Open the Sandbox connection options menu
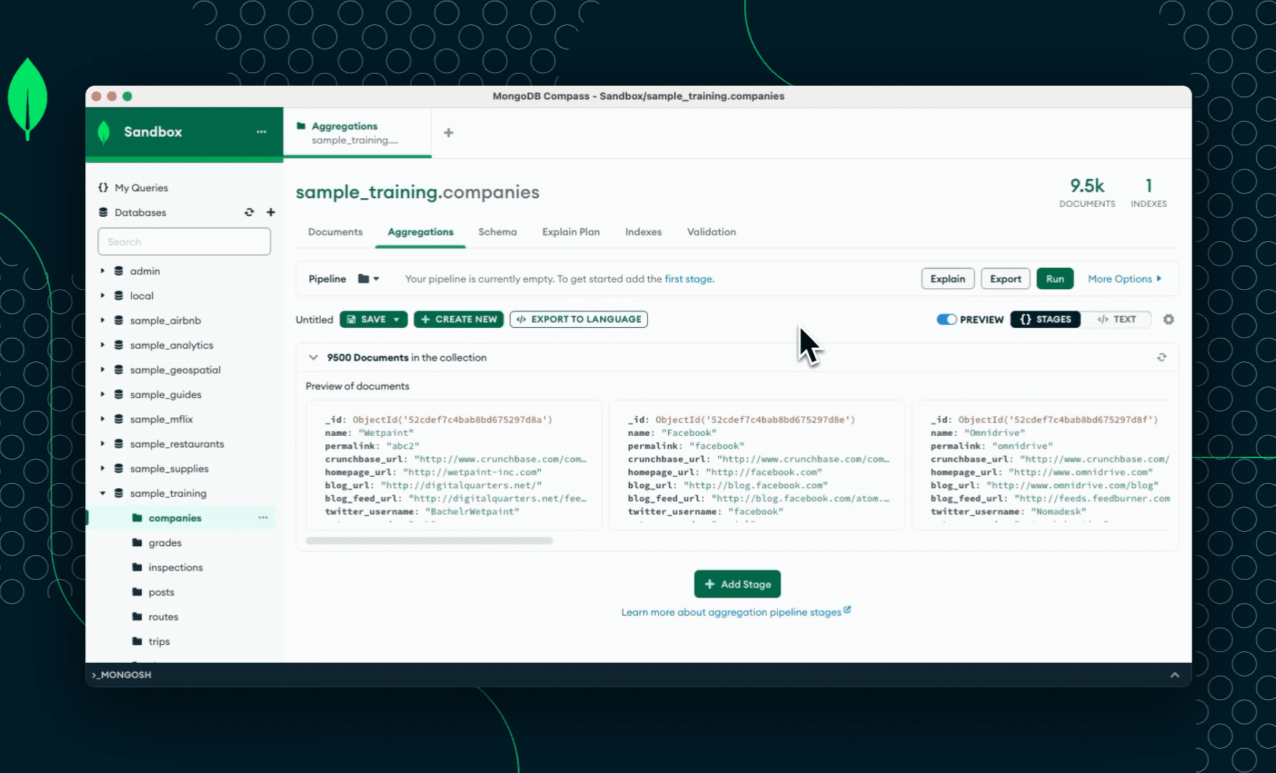Image resolution: width=1276 pixels, height=773 pixels. pos(261,132)
